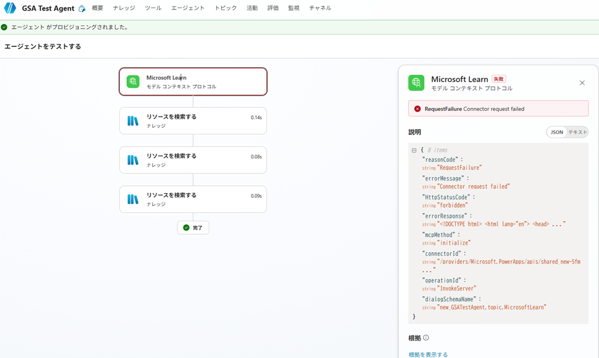Select the Microsoft Learn activity node
Image resolution: width=599 pixels, height=358 pixels.
(193, 82)
